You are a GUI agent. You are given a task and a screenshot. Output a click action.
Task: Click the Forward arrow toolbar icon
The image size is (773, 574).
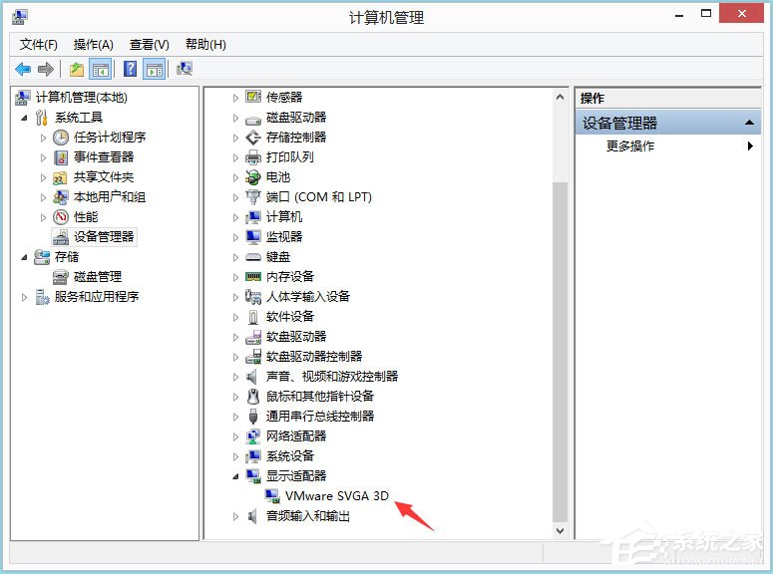click(x=45, y=69)
